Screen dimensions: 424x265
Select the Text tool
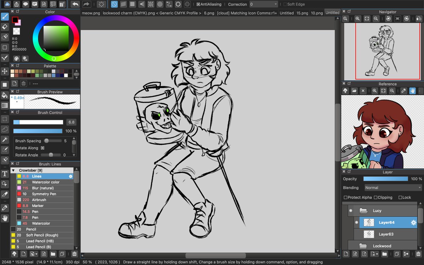point(5,173)
